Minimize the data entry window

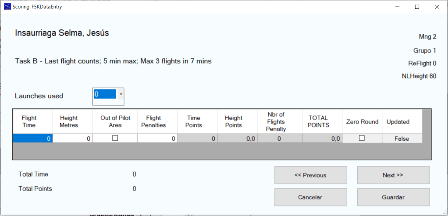pos(398,7)
